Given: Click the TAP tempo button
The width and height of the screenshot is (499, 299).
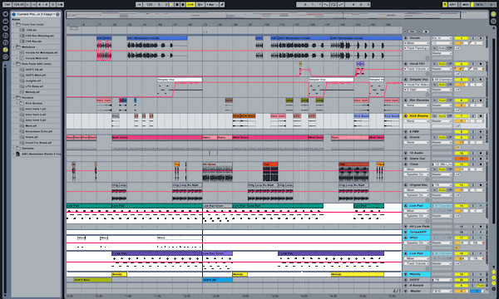Looking at the screenshot, I should click(x=7, y=5).
